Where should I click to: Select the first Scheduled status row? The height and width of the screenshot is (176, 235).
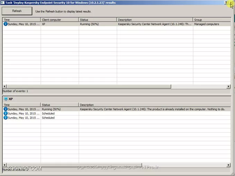click(x=48, y=113)
